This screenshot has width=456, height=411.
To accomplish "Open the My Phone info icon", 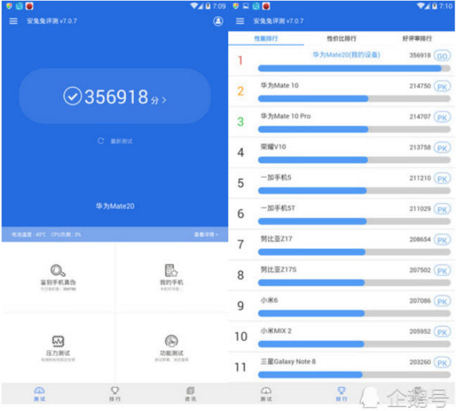I will pyautogui.click(x=171, y=270).
